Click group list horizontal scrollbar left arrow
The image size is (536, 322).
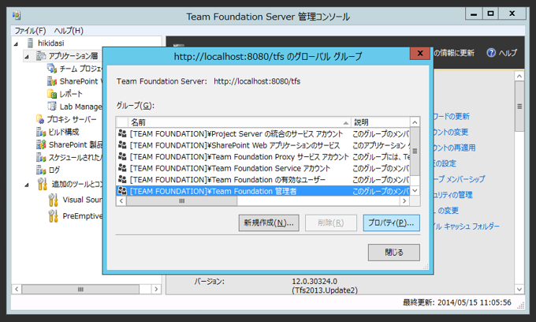pyautogui.click(x=121, y=201)
